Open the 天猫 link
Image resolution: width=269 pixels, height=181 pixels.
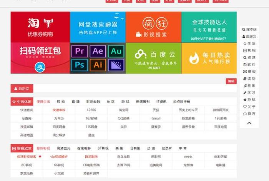(156, 110)
